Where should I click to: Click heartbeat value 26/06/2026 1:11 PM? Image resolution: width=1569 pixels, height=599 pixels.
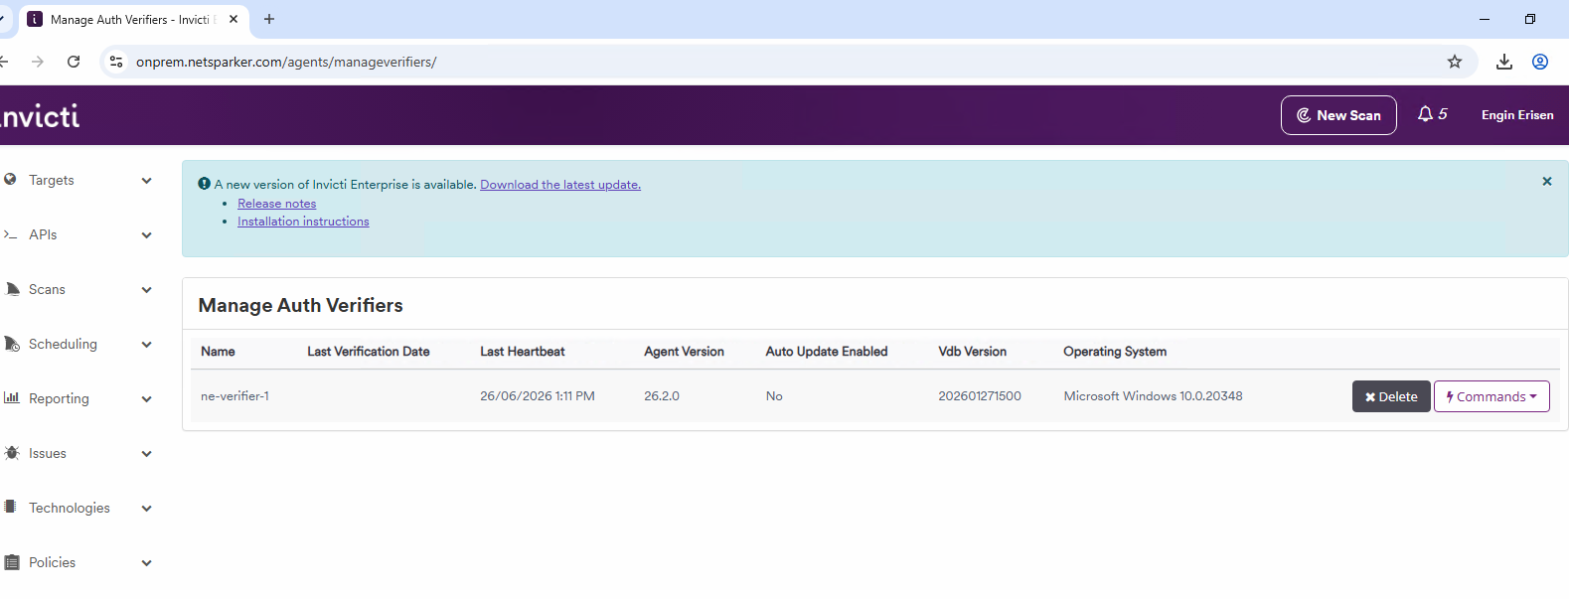[x=538, y=396]
